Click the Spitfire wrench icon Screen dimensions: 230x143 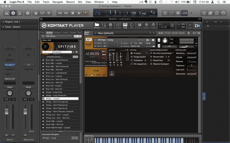[x=104, y=55]
